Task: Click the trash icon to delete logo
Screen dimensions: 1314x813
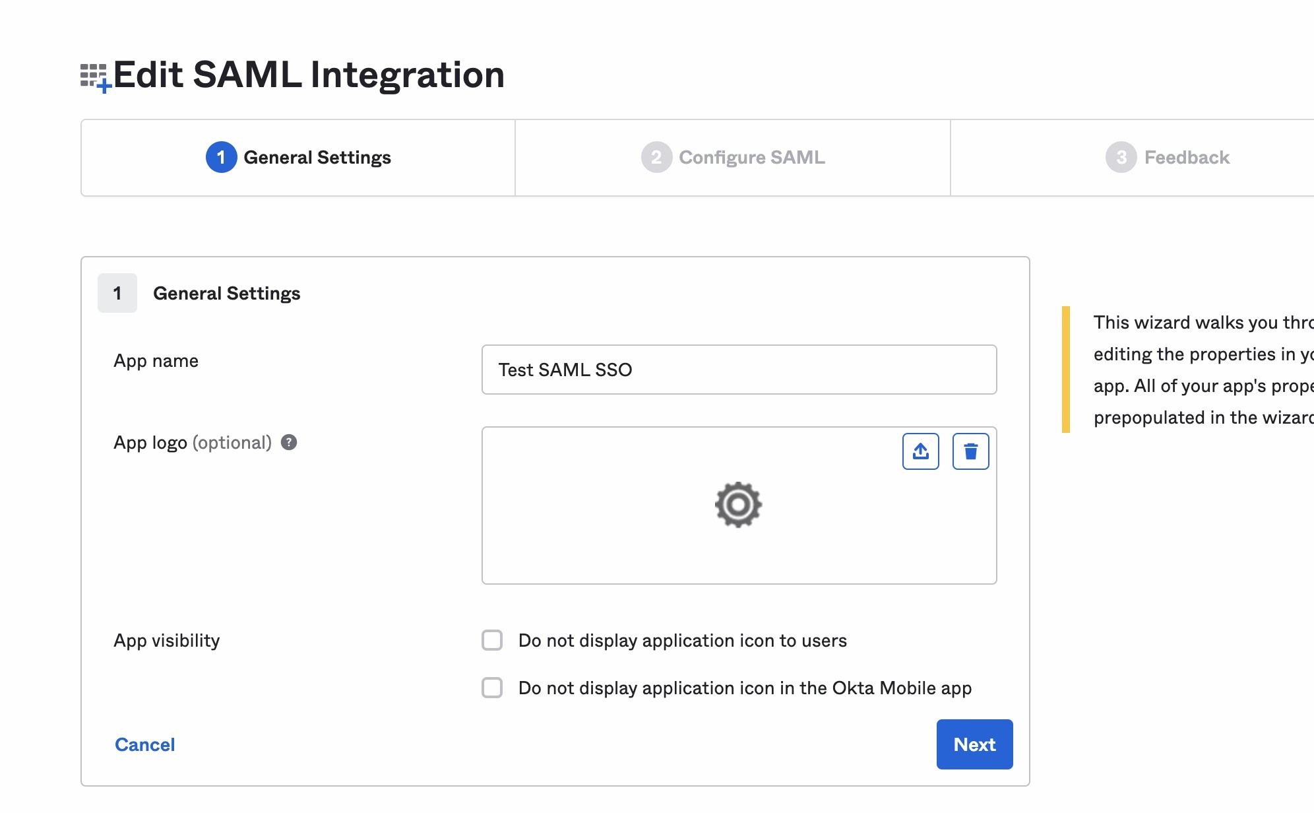Action: (x=970, y=451)
